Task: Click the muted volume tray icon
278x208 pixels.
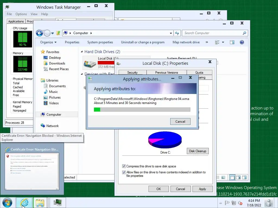Action: click(x=240, y=203)
